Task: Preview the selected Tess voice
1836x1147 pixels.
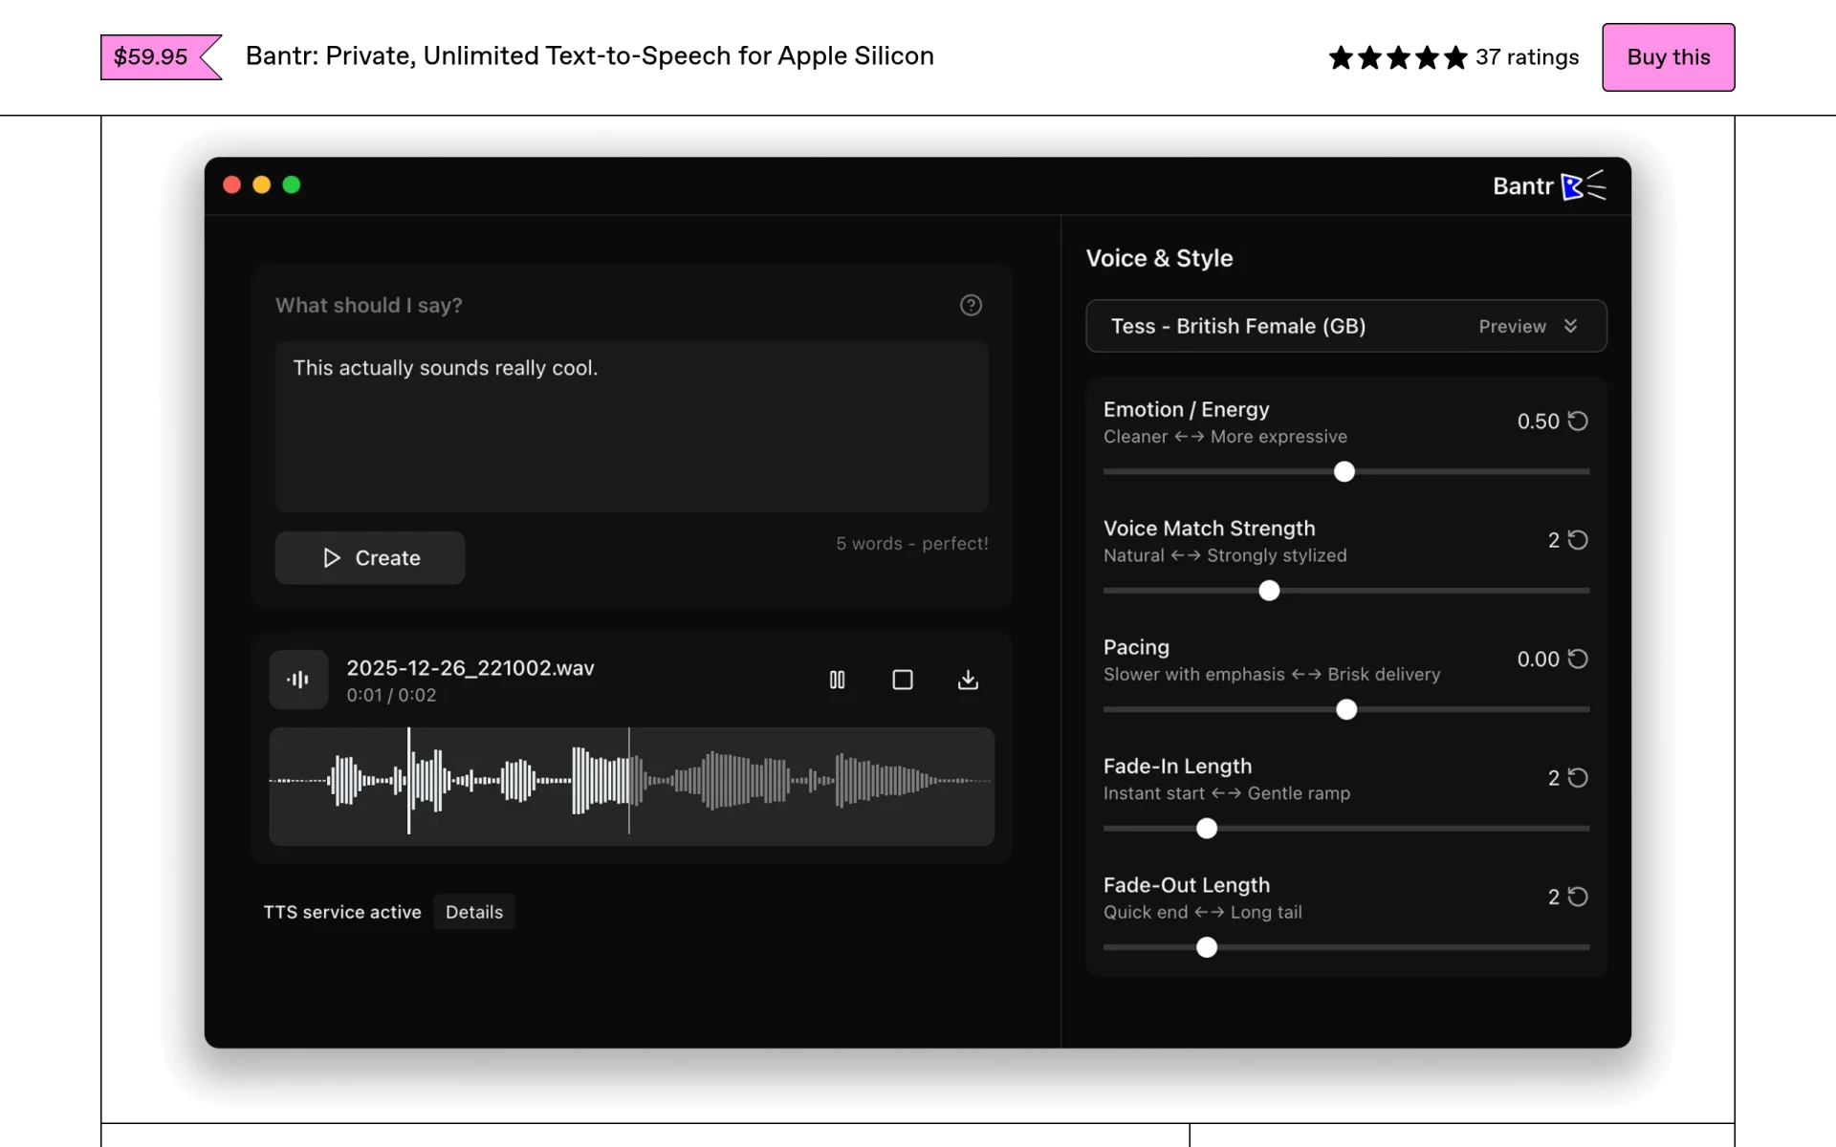Action: pos(1512,326)
